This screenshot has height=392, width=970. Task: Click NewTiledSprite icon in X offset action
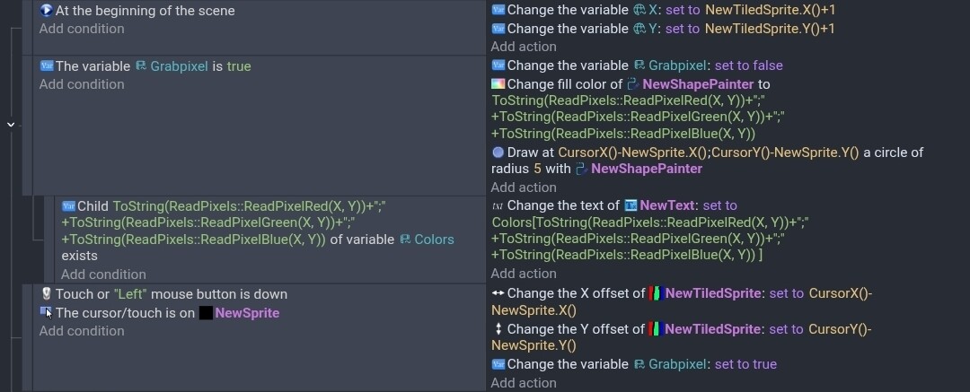click(655, 293)
